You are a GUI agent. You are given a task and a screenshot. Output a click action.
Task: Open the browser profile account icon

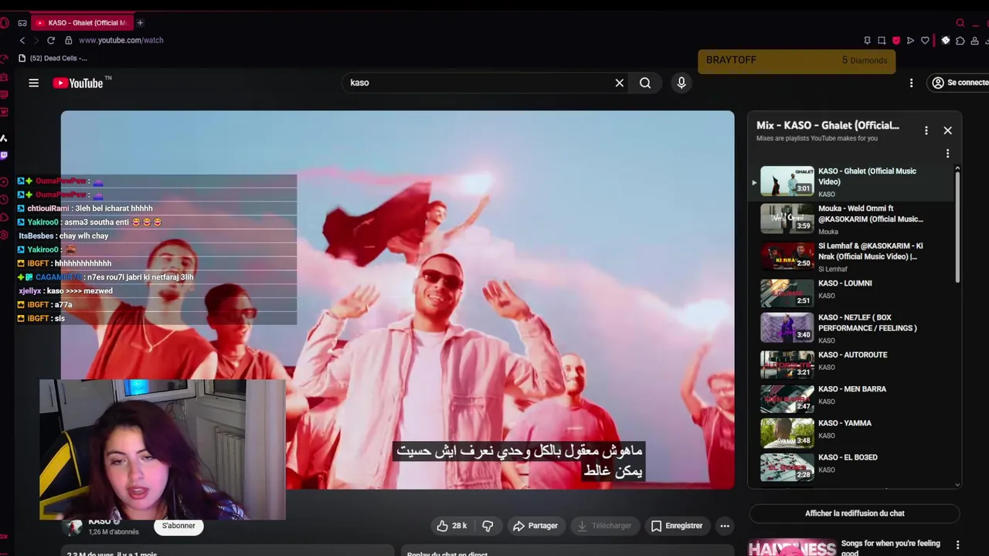coord(974,40)
